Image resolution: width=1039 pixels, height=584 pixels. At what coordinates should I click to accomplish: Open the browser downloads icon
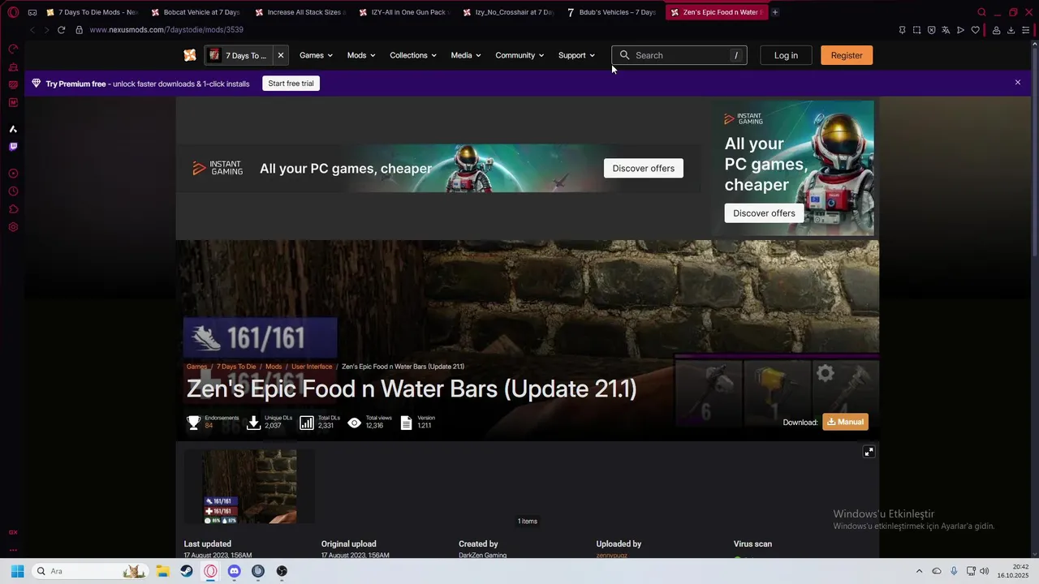coord(1011,30)
